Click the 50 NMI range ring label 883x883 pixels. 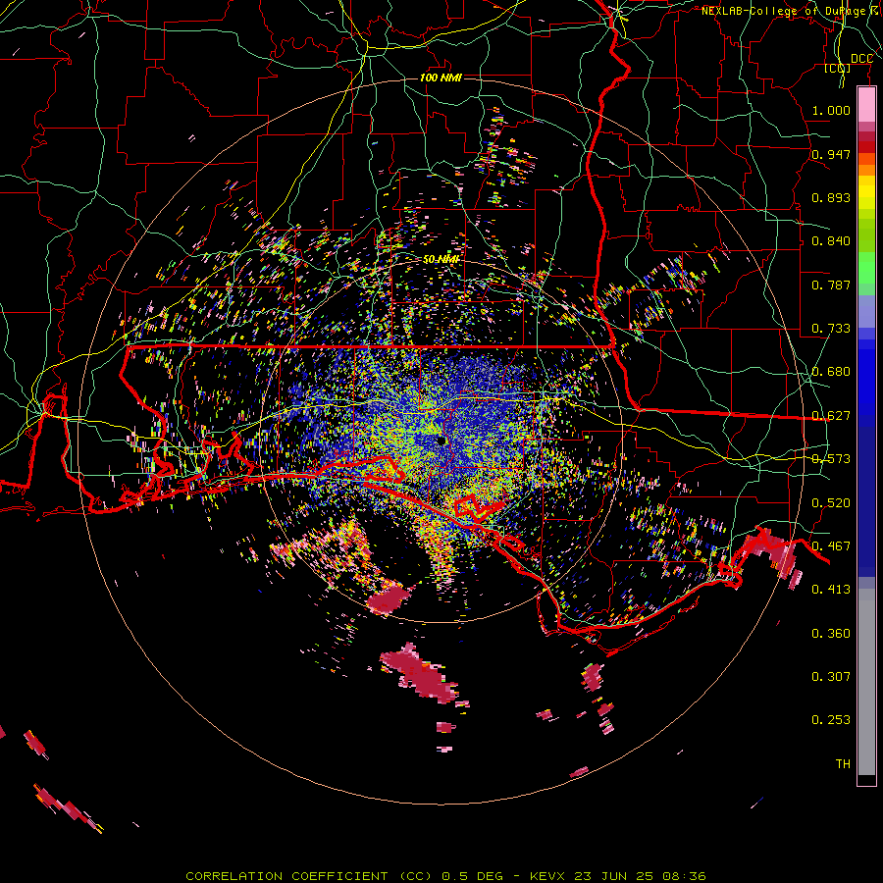441,259
